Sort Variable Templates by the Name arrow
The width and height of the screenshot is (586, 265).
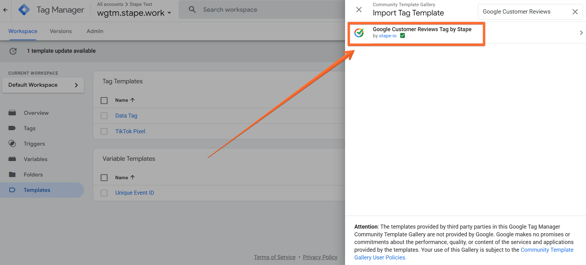tap(133, 177)
